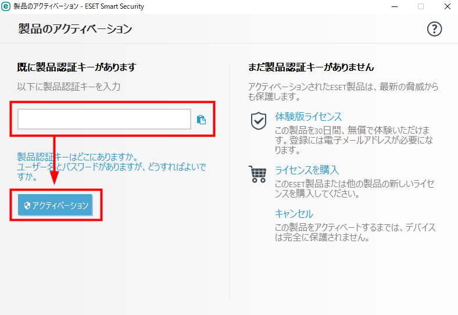
Task: Click the アクティベーション button
Action: pyautogui.click(x=55, y=205)
